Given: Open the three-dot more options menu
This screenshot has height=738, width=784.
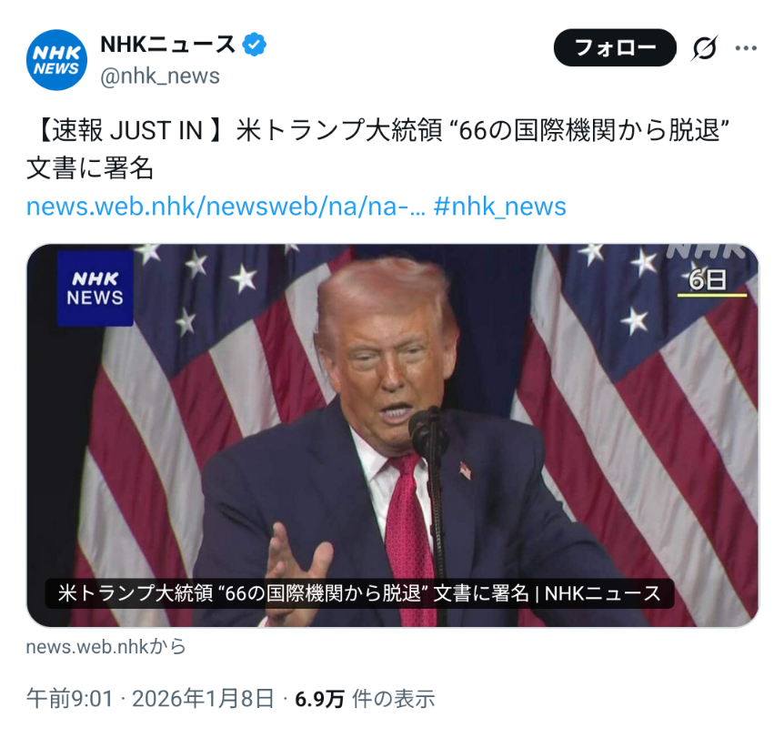Looking at the screenshot, I should (746, 48).
